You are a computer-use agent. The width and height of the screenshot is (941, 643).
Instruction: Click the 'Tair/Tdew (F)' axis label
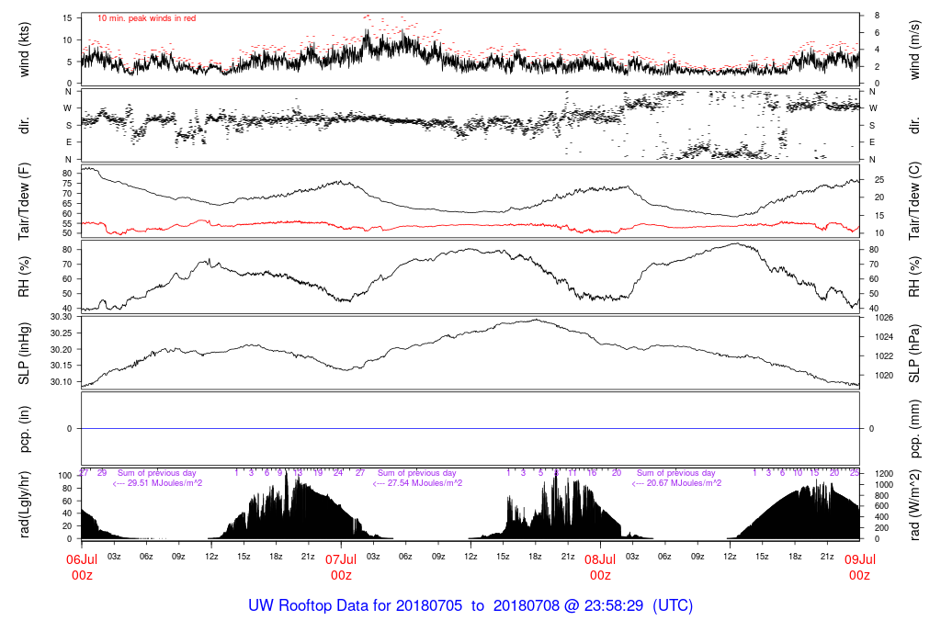point(24,201)
